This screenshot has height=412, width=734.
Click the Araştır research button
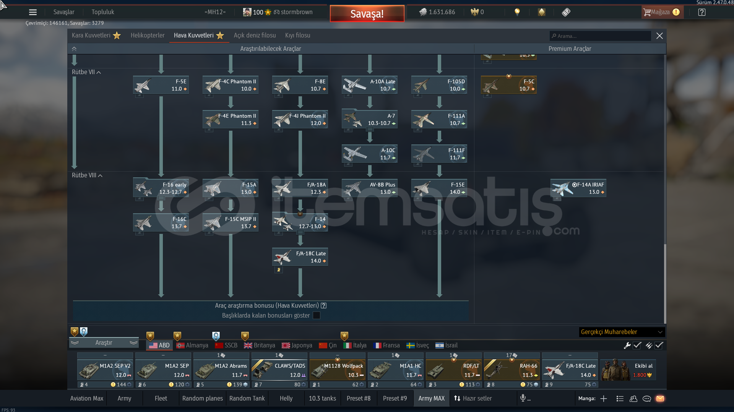[x=104, y=343]
